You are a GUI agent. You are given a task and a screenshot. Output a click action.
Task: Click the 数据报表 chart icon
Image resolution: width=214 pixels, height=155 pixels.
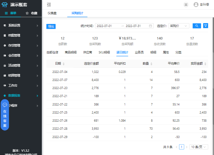tap(5, 95)
